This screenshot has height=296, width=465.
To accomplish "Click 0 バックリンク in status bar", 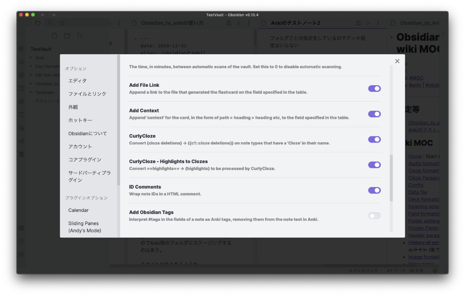I will click(x=363, y=270).
